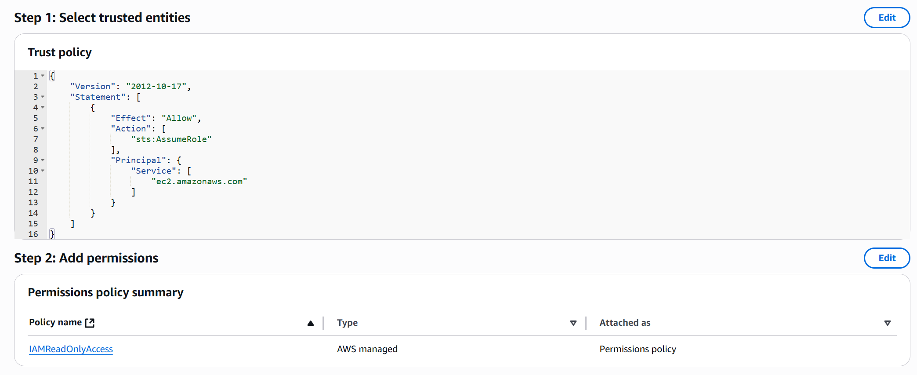This screenshot has height=375, width=917.
Task: Collapse the Statement fold at line 3
Action: coord(43,97)
